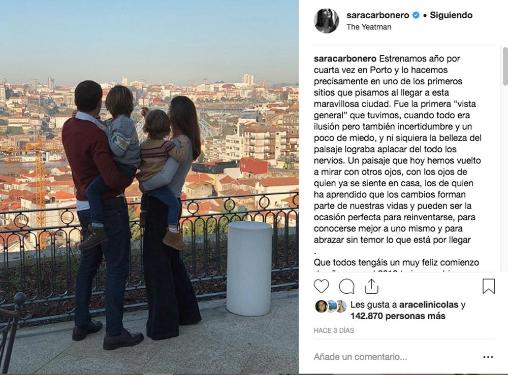The image size is (508, 375).
Task: Click the family photo overlooking Porto
Action: click(149, 187)
